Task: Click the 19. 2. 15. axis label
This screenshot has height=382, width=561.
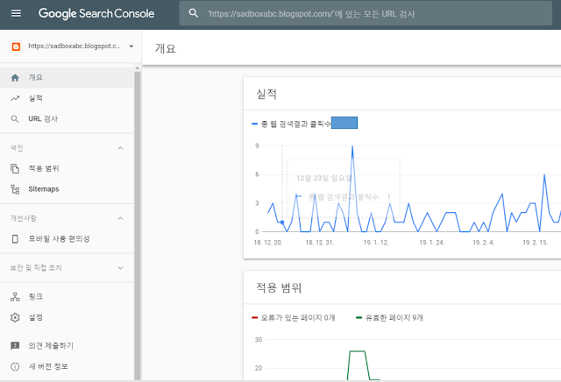Action: click(x=536, y=243)
